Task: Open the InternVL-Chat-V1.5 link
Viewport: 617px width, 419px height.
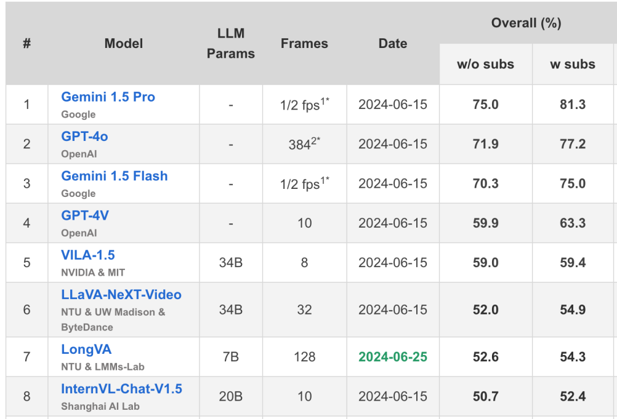Action: tap(121, 389)
